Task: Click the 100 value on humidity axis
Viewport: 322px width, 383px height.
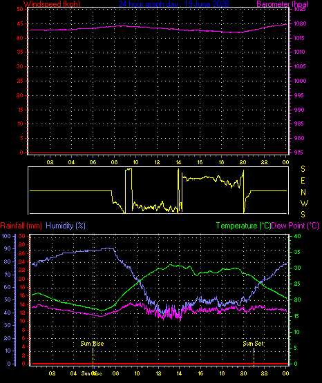Action: pyautogui.click(x=6, y=236)
